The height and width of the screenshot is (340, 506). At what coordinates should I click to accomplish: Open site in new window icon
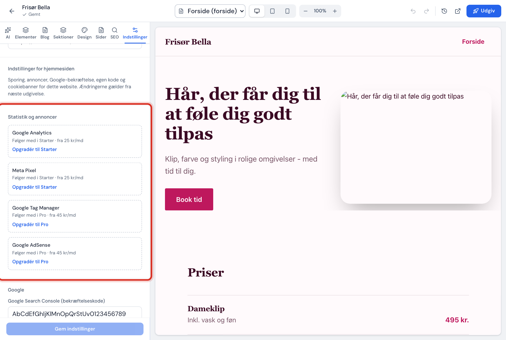pos(458,11)
